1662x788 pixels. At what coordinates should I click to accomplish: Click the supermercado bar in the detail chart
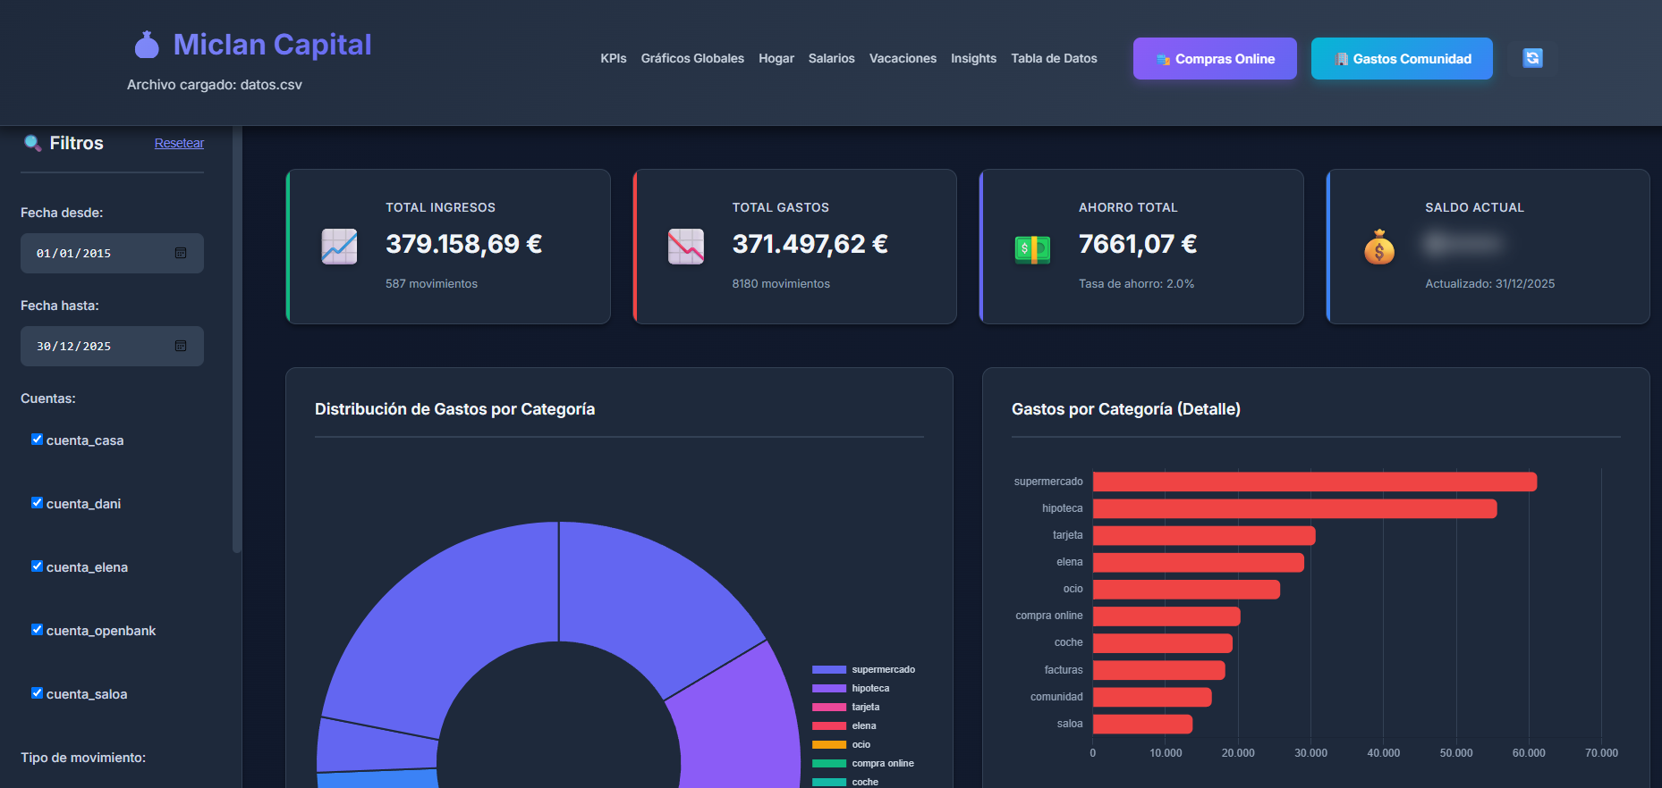(1315, 482)
